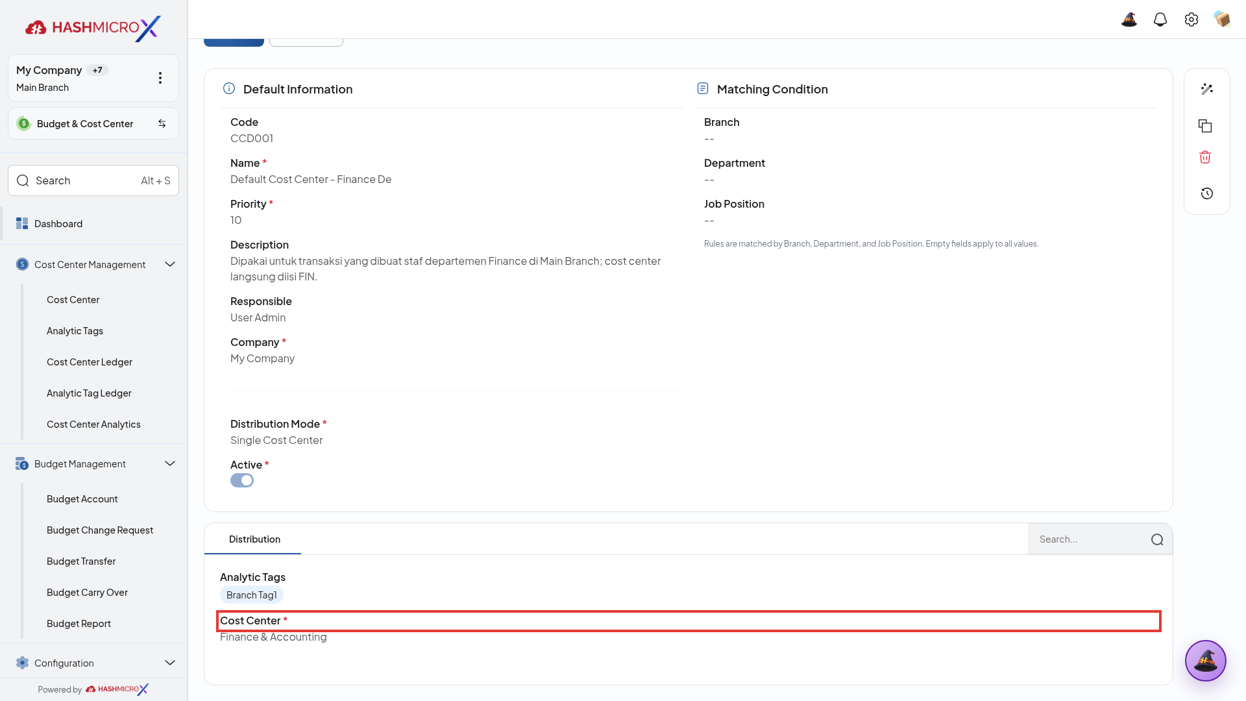Open Budget Carry Over menu item
This screenshot has width=1246, height=701.
point(87,593)
